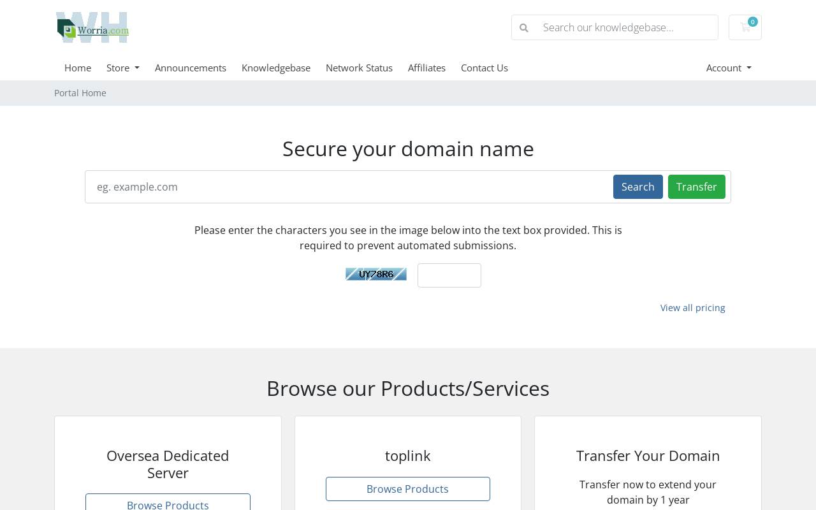The height and width of the screenshot is (510, 816).
Task: Click the knowledgebase search magnifier icon
Action: pyautogui.click(x=524, y=27)
